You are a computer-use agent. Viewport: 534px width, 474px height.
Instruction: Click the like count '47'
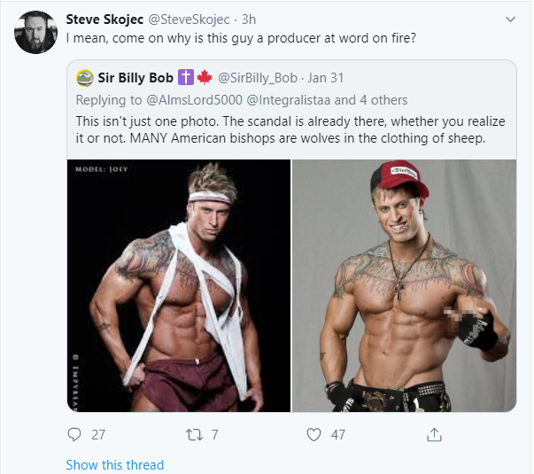(339, 434)
